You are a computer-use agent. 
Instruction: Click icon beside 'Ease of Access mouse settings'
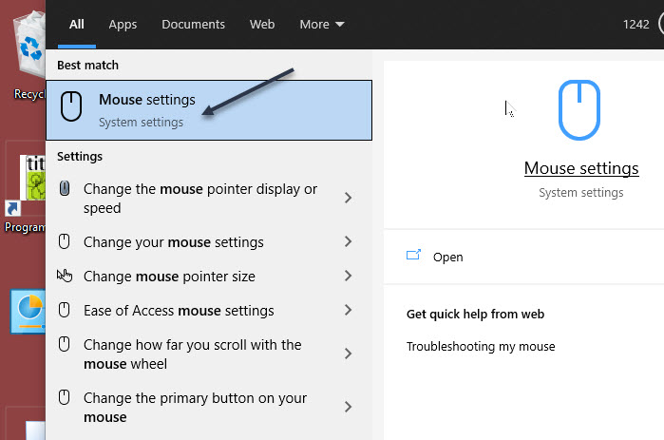coord(65,311)
